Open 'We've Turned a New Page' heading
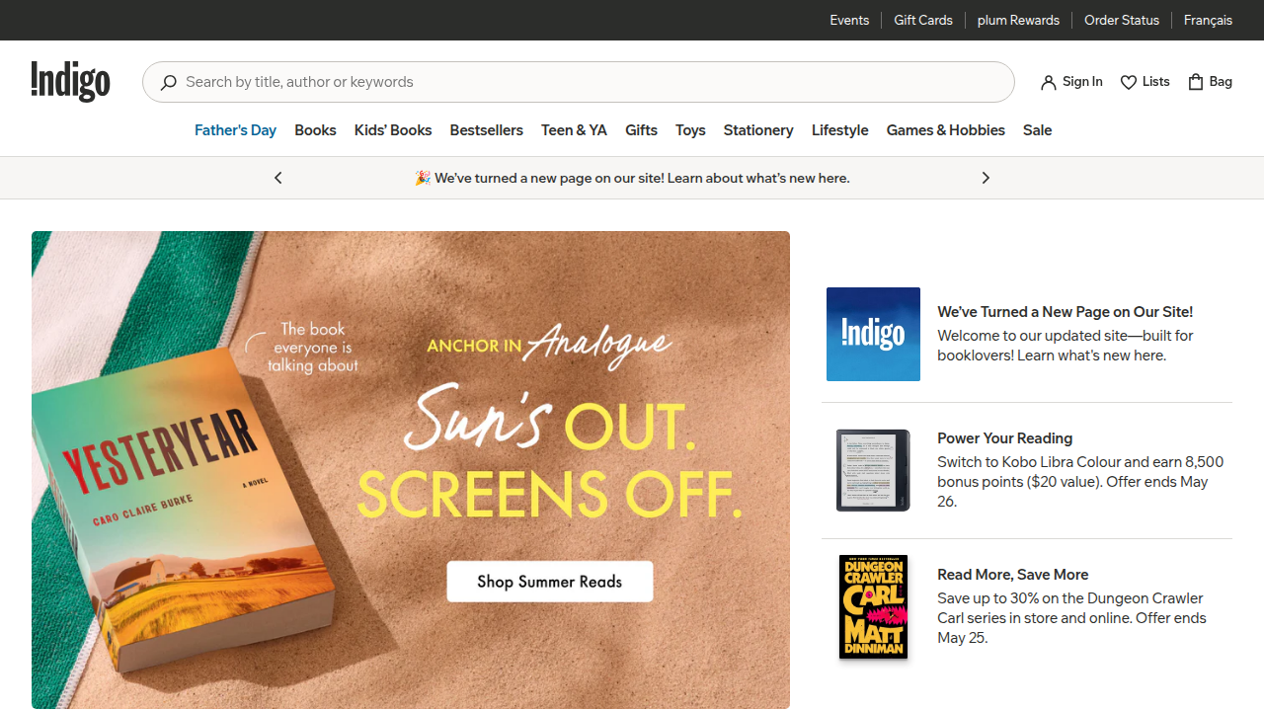 coord(1066,312)
